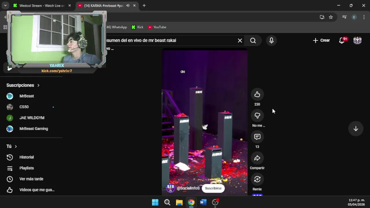Open the media control icon
The image size is (370, 208).
(344, 17)
